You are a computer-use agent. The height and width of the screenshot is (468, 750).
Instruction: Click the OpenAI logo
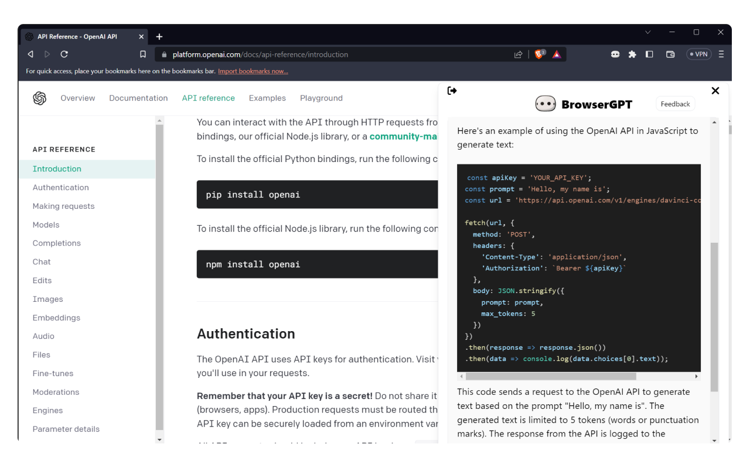tap(40, 98)
